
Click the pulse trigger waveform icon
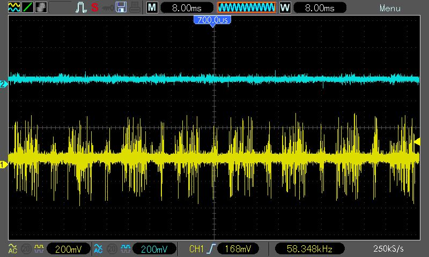82,8
